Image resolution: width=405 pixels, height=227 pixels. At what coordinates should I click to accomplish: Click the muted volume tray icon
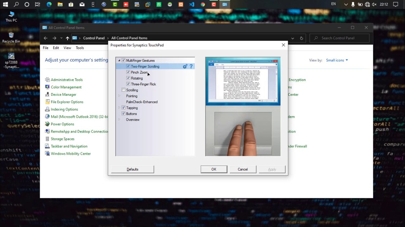click(374, 4)
